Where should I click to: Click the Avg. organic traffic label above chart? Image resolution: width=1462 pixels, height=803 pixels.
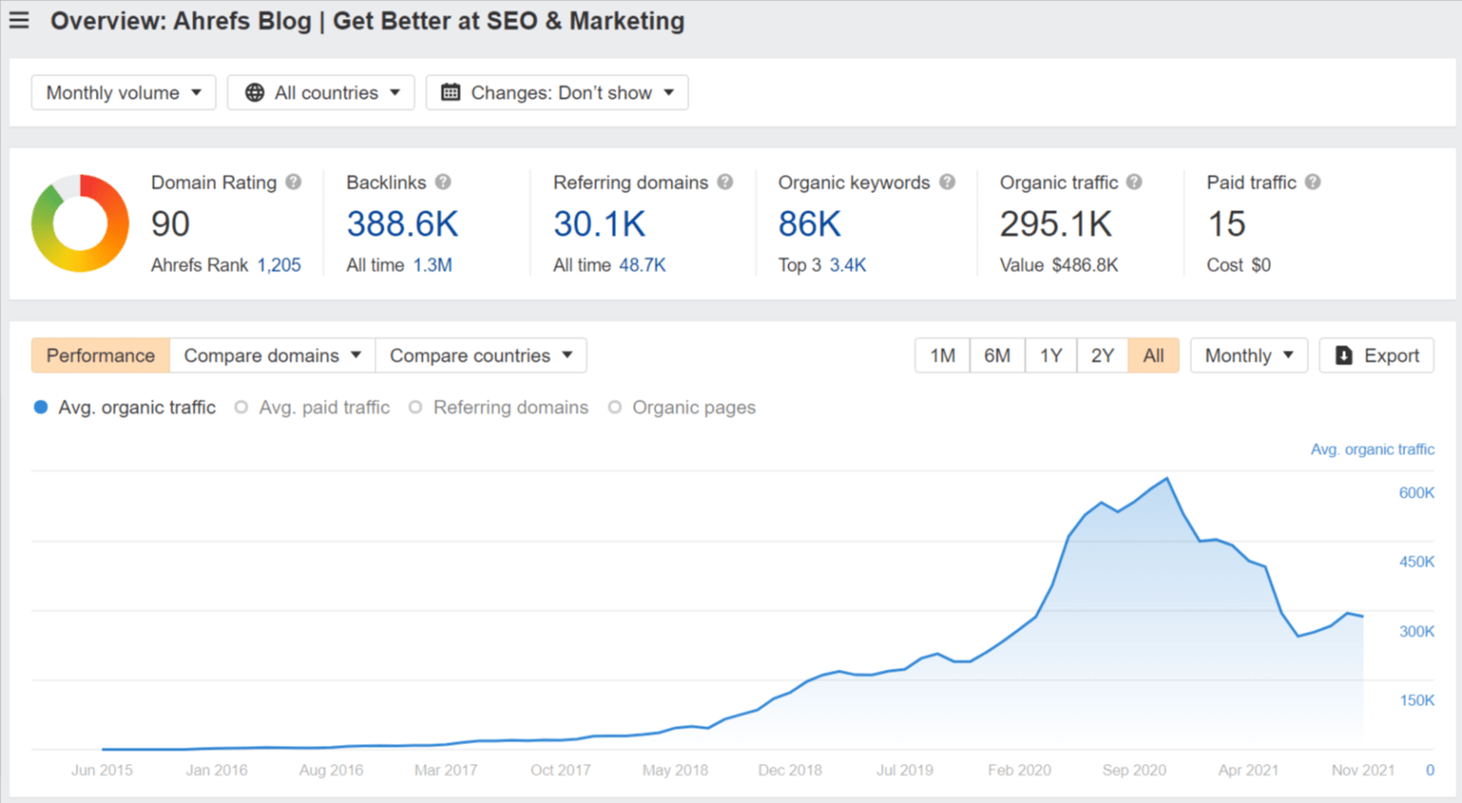(136, 406)
